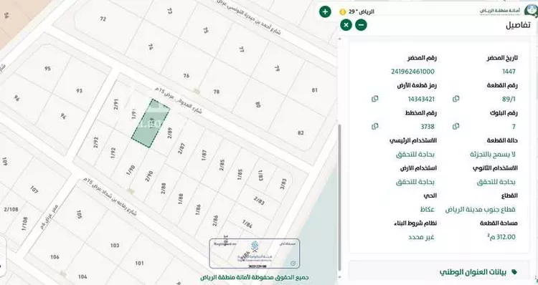Screen dimensions: 538x285
Task: Copy the land parcel code 14343421
Action: (x=374, y=99)
